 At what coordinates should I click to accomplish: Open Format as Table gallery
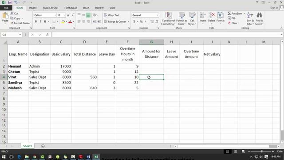coord(181,19)
